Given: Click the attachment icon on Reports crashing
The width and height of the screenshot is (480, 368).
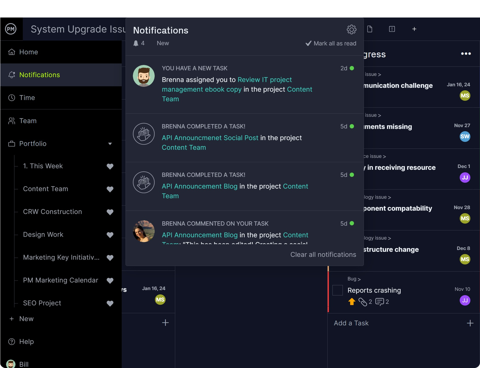Looking at the screenshot, I should [362, 302].
